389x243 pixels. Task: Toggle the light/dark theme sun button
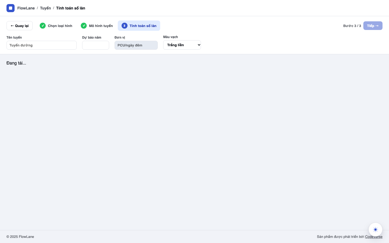pos(375,230)
